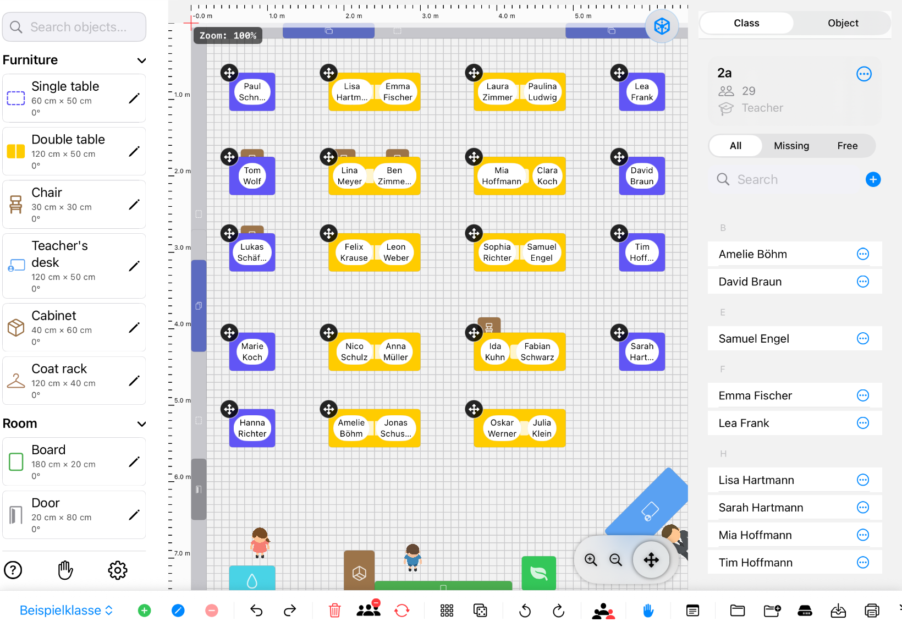Select Door room item

coord(74,515)
